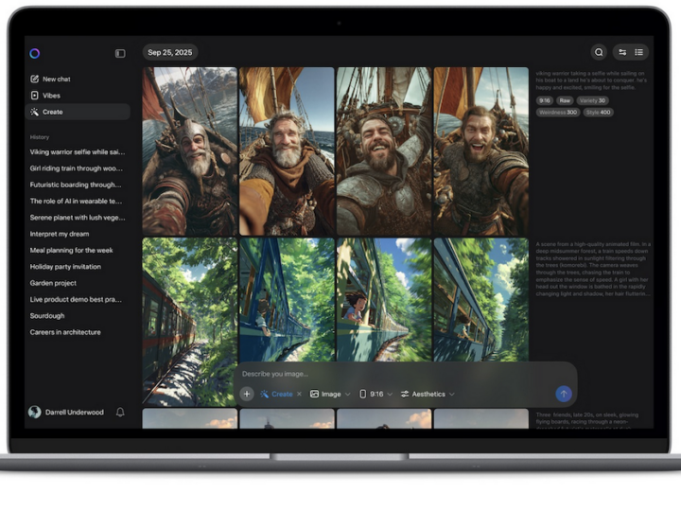Toggle the Variety 30 tag
The width and height of the screenshot is (681, 511).
coord(591,99)
